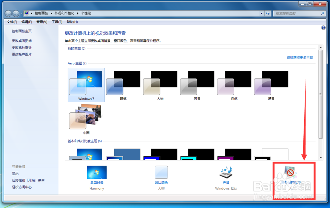Open the blue help question mark
Image resolution: width=330 pixels, height=208 pixels.
point(323,28)
